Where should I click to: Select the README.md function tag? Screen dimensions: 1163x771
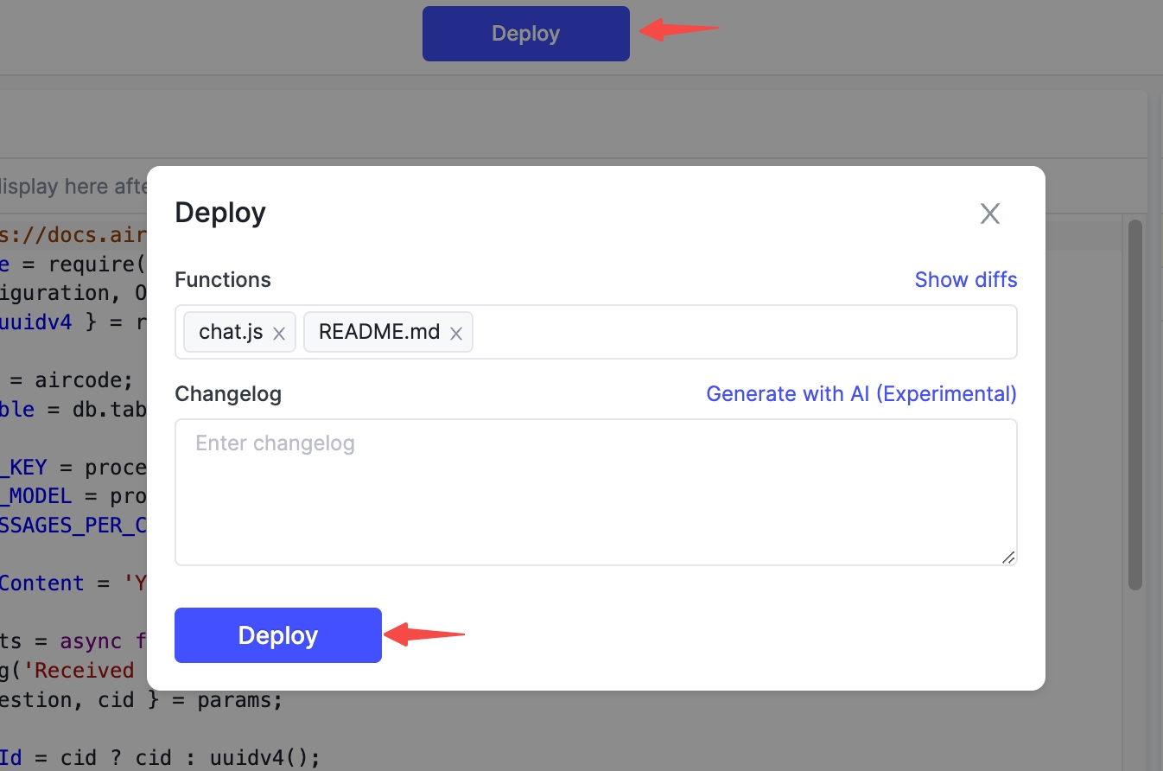pyautogui.click(x=379, y=332)
